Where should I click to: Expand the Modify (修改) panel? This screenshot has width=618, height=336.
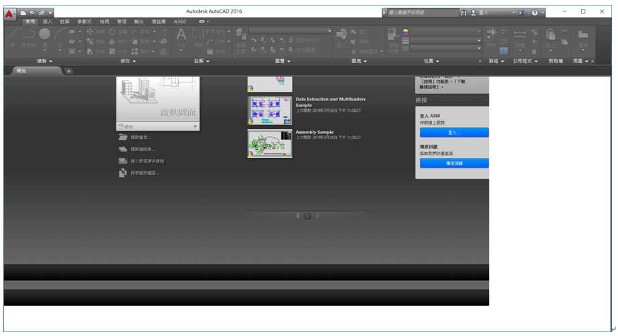(128, 61)
